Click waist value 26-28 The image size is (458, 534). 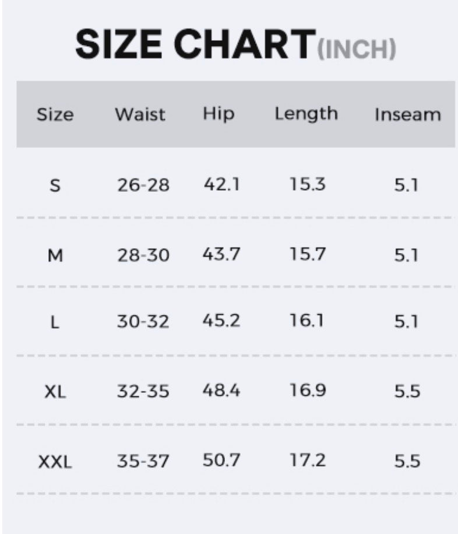point(143,185)
